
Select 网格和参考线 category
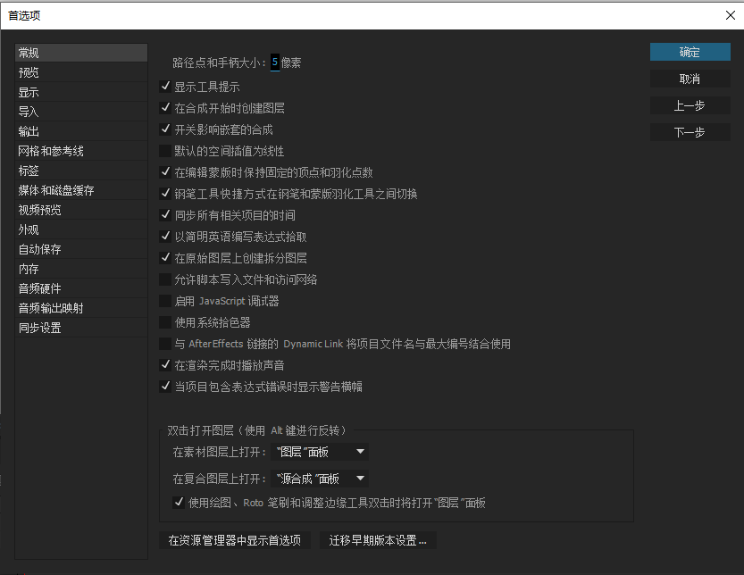81,151
